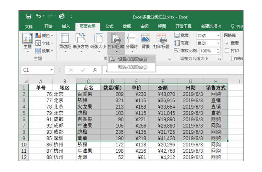Screen dimensions: 262x172
Task: Increase the scale percentage spinner
Action: (x=218, y=49)
